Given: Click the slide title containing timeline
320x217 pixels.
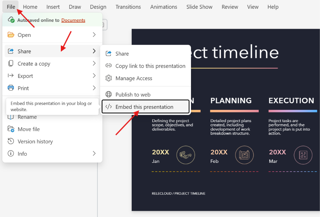Looking at the screenshot, I should 235,52.
